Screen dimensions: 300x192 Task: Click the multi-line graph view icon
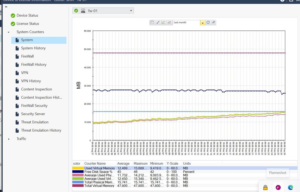169,23
